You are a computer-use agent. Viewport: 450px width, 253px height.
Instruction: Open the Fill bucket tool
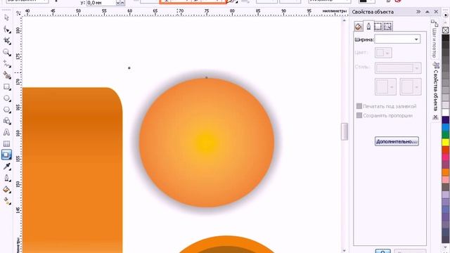(7, 190)
